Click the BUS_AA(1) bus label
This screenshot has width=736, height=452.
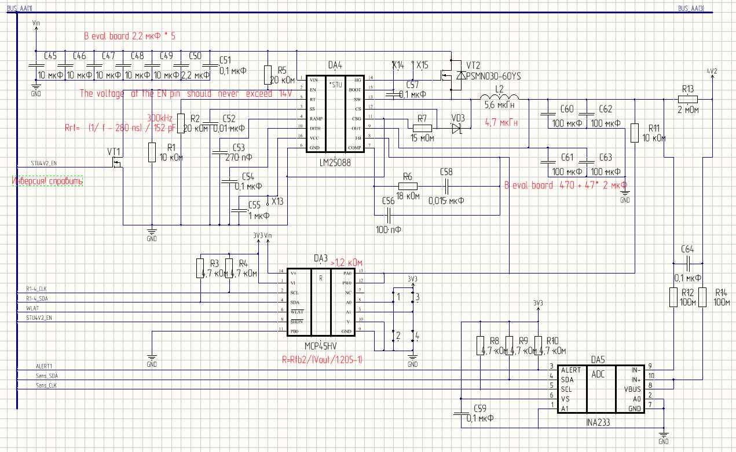point(19,8)
